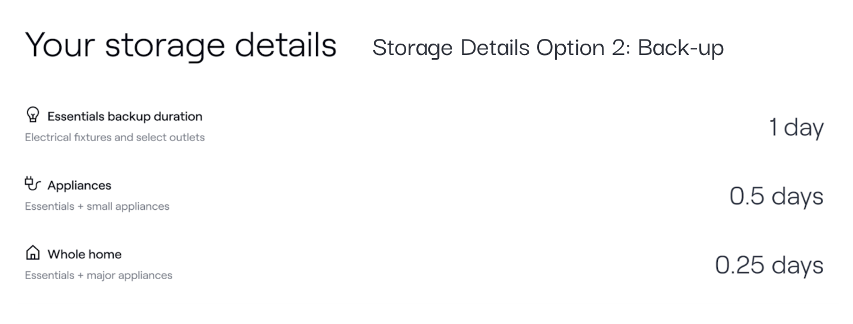
Task: Click the "0.25 days" duration value
Action: pos(769,265)
